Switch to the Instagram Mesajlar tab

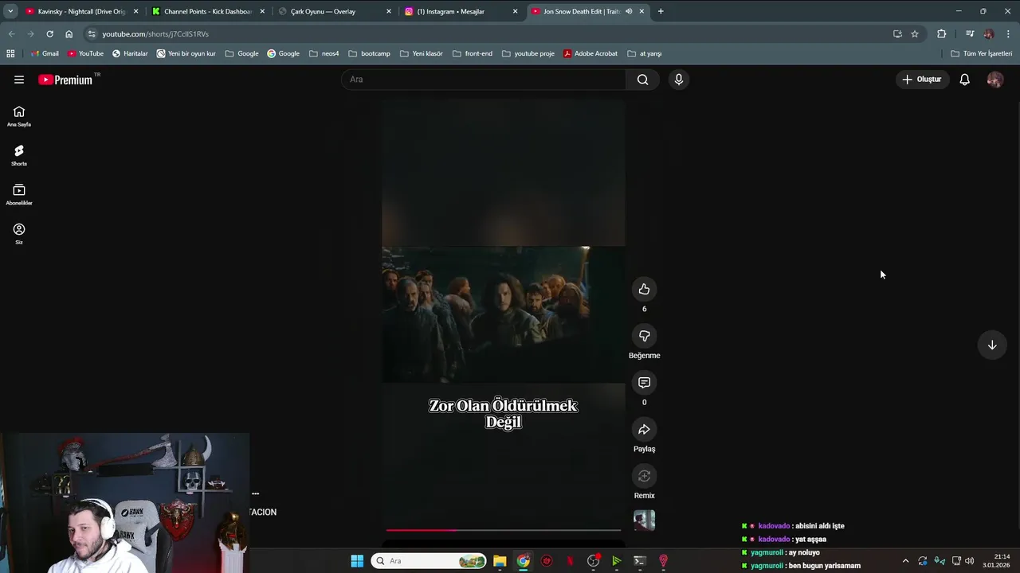460,11
